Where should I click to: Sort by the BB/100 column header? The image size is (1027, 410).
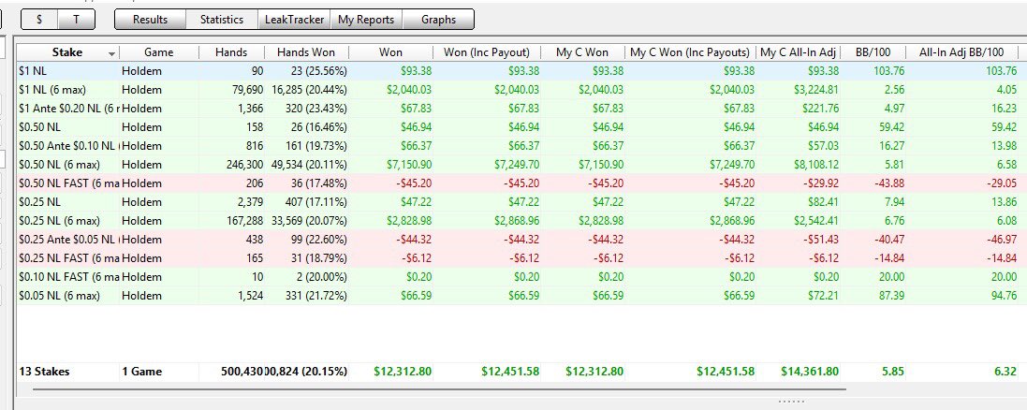point(873,52)
